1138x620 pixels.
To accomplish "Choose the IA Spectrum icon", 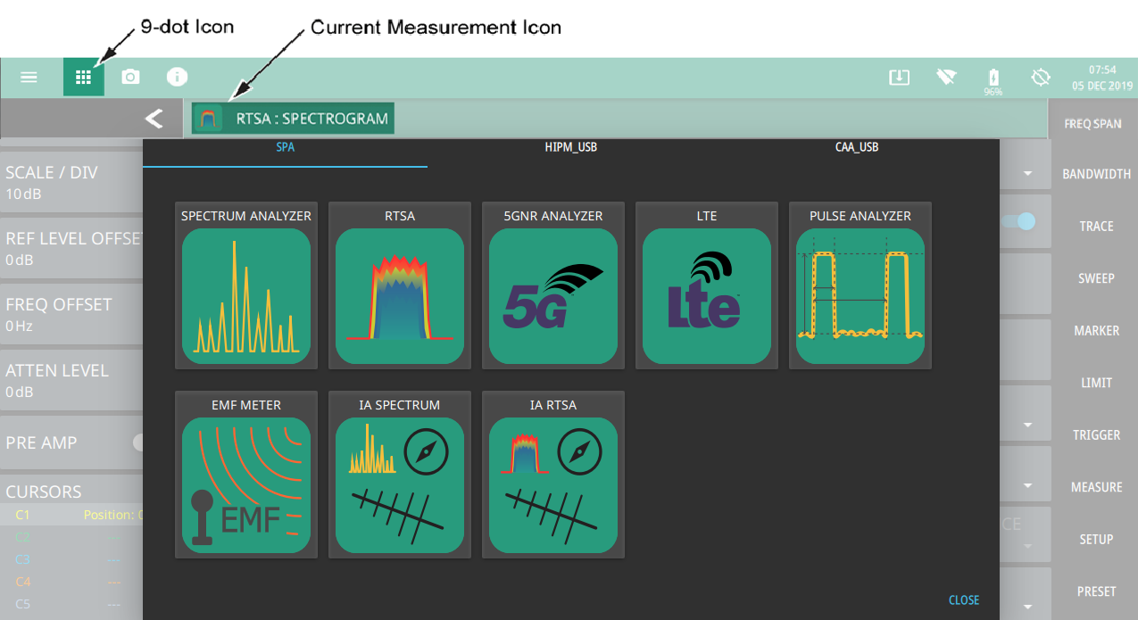I will tap(400, 485).
